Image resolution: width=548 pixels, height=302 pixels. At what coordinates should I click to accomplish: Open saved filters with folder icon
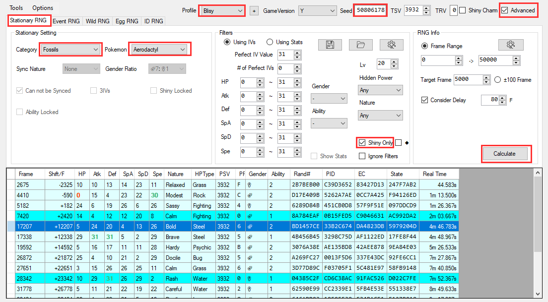[x=361, y=45]
